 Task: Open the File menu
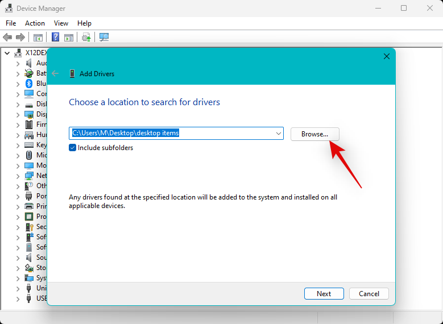point(11,23)
